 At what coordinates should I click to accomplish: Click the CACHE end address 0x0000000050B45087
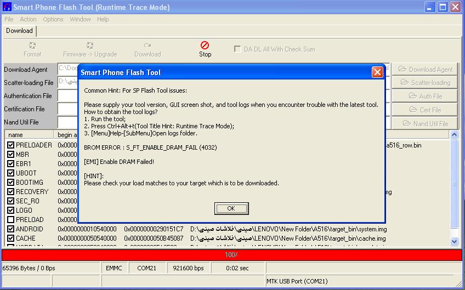154,238
